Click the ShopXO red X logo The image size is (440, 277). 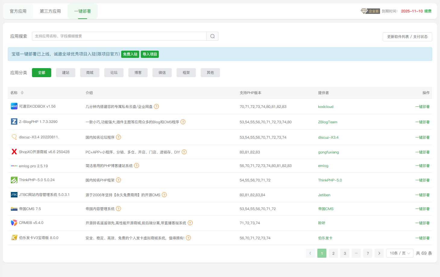coord(14,152)
